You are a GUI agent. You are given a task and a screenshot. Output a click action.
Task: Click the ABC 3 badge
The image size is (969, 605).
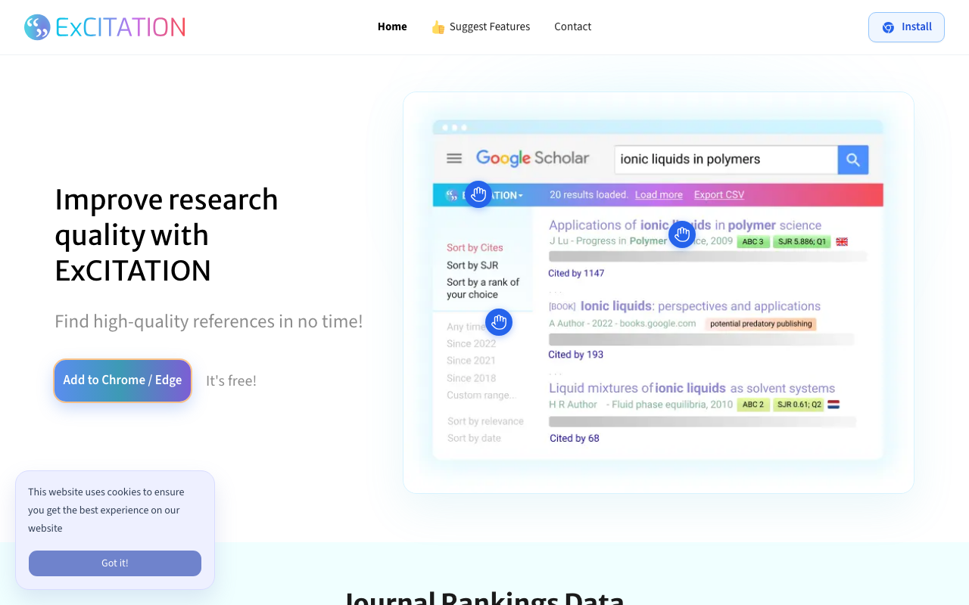click(753, 242)
